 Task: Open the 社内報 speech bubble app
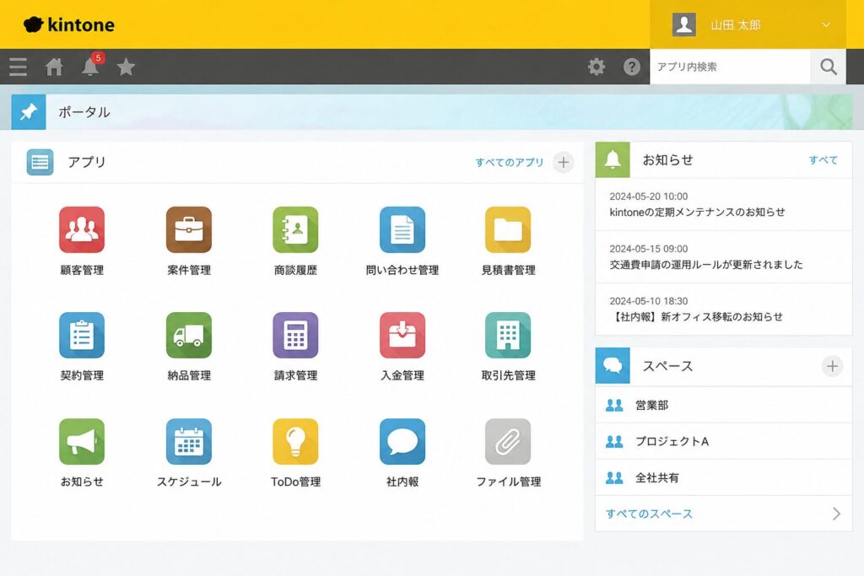(402, 442)
